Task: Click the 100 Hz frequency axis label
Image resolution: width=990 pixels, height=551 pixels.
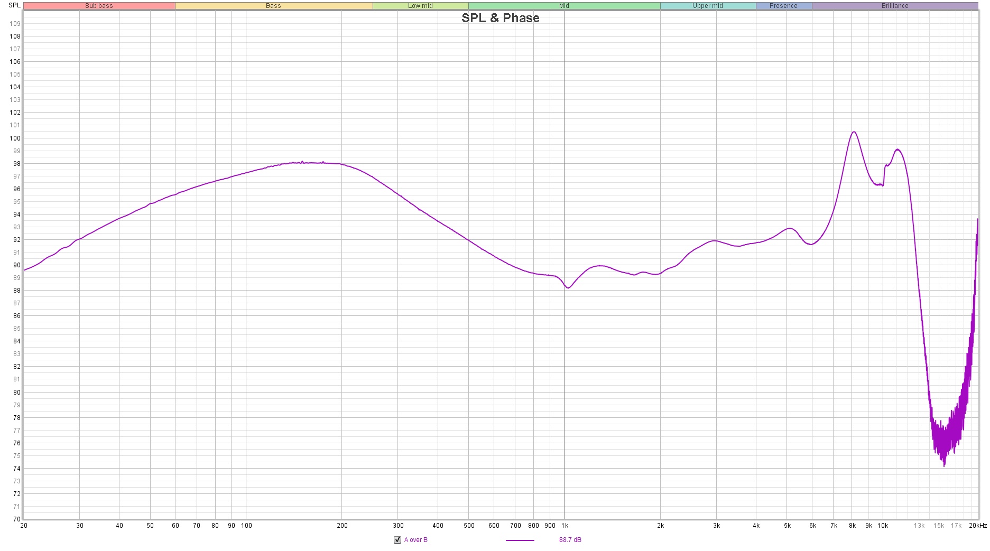Action: pyautogui.click(x=246, y=526)
